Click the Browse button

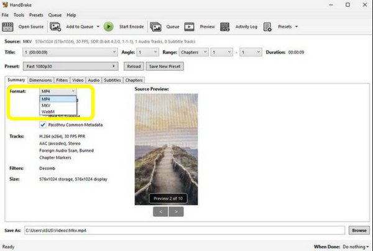tap(359, 231)
